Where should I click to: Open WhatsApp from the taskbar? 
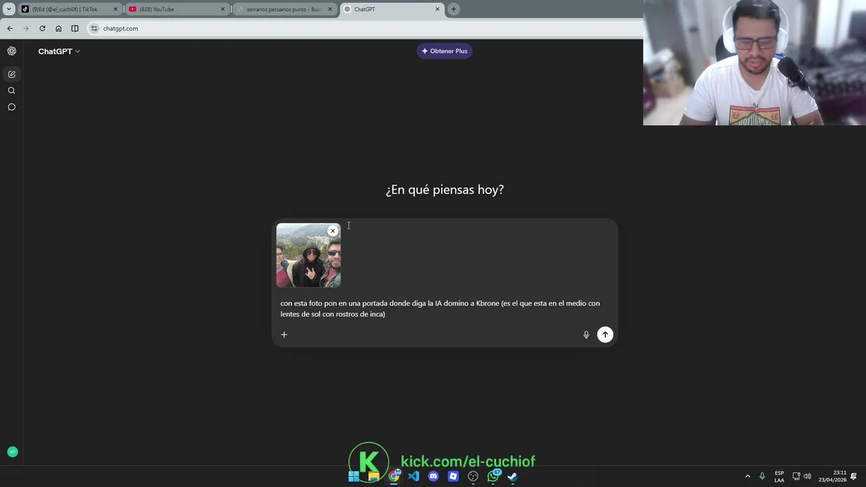pos(493,476)
